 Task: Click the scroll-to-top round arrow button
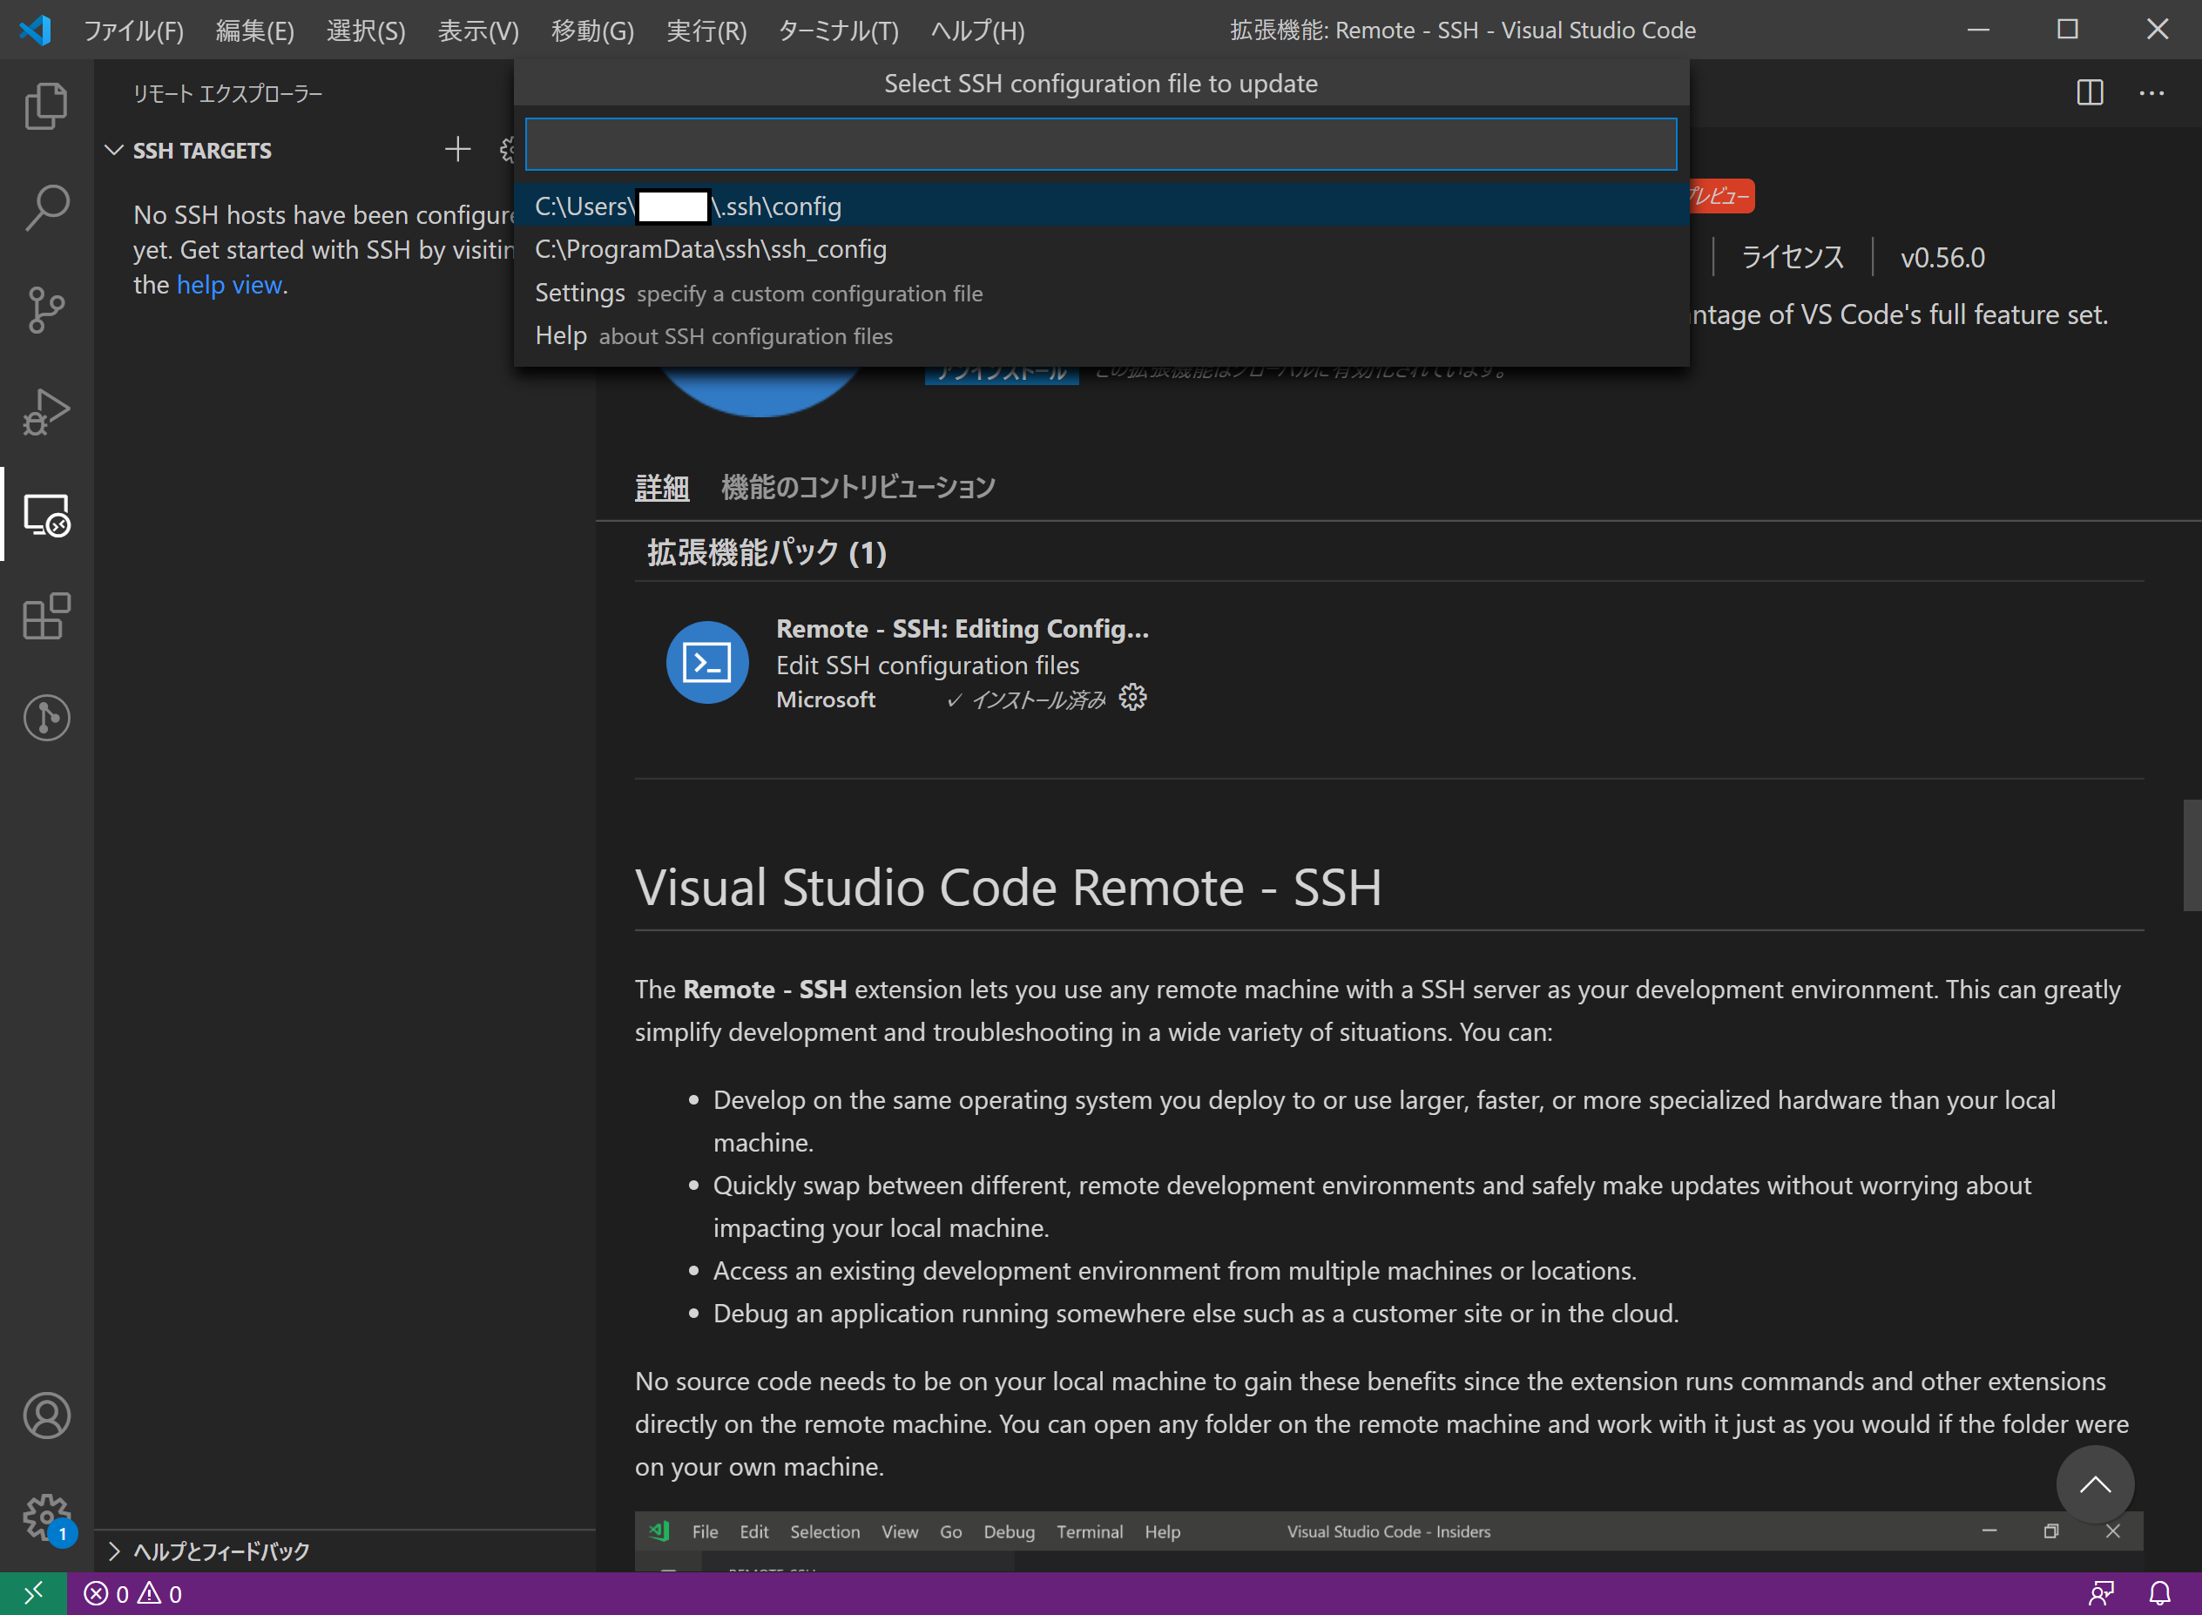2095,1484
